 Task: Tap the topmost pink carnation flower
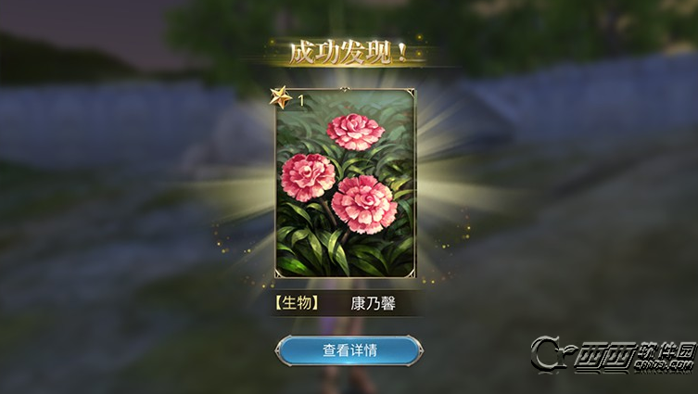pos(356,132)
